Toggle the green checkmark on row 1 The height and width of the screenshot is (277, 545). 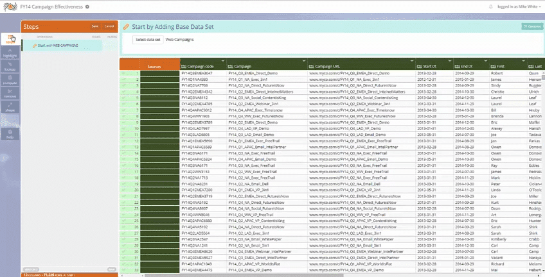(x=125, y=74)
